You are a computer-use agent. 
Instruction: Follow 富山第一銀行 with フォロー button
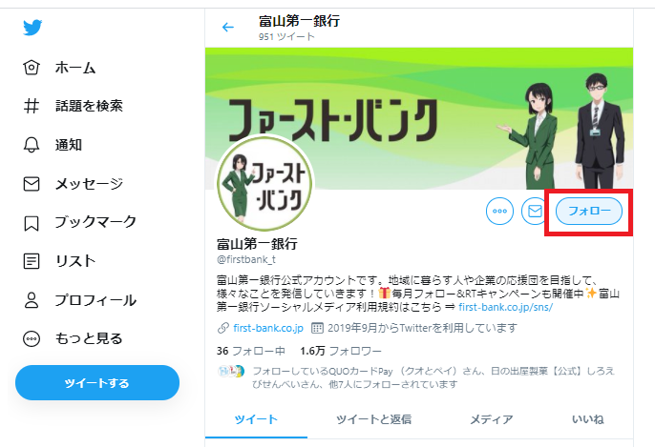point(589,211)
